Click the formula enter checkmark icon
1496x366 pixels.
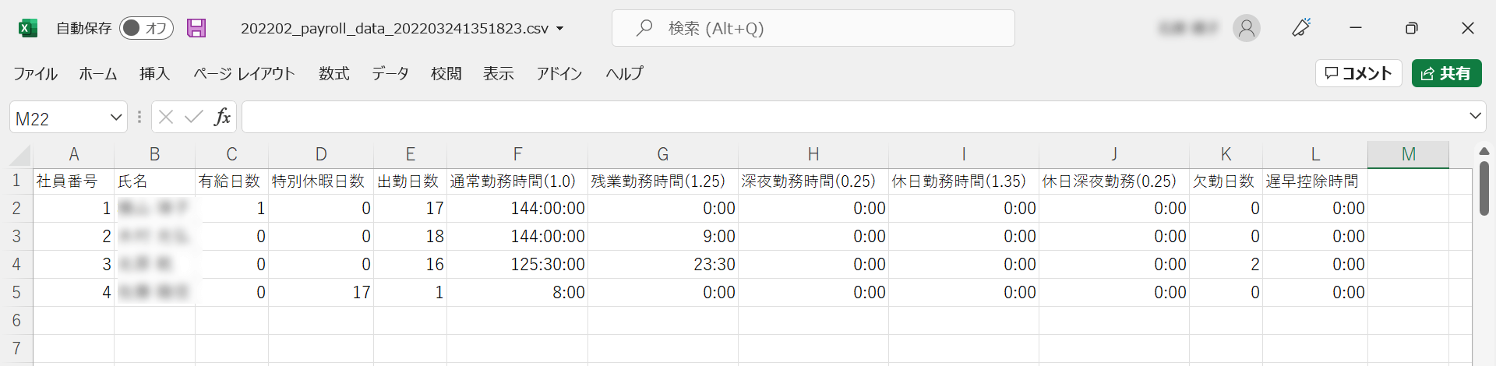click(193, 117)
